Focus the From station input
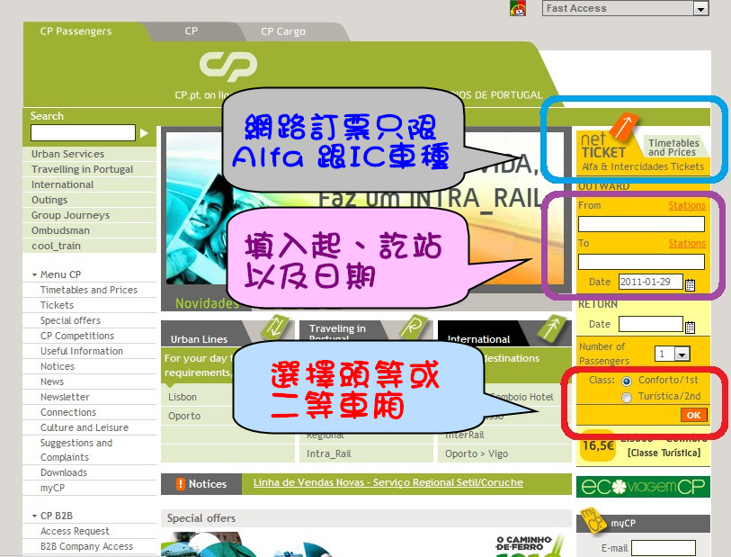Viewport: 731px width, 557px height. (x=641, y=224)
